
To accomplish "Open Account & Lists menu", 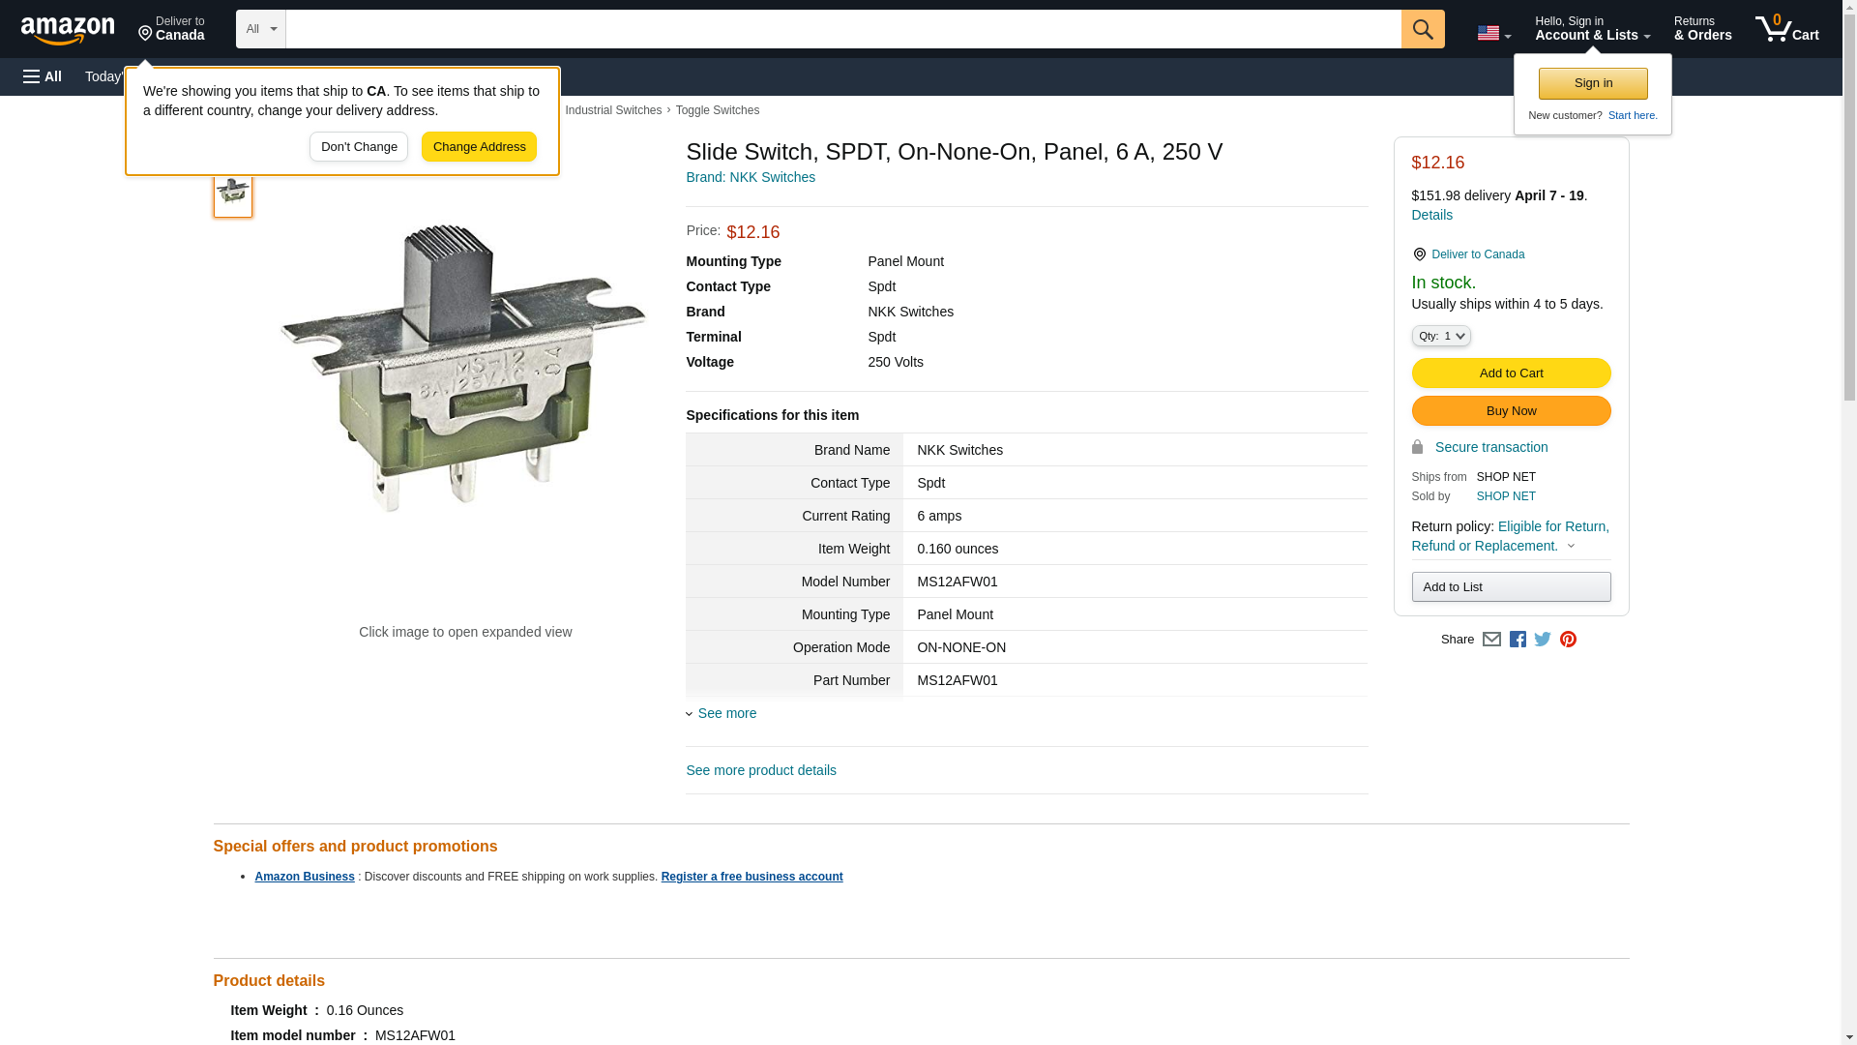I will coord(1592,29).
